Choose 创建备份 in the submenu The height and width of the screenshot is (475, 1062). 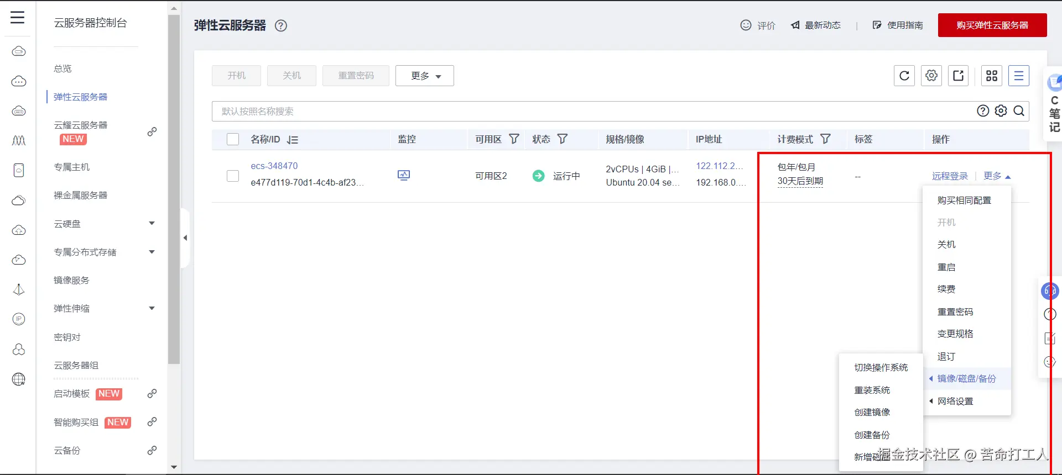(x=872, y=435)
